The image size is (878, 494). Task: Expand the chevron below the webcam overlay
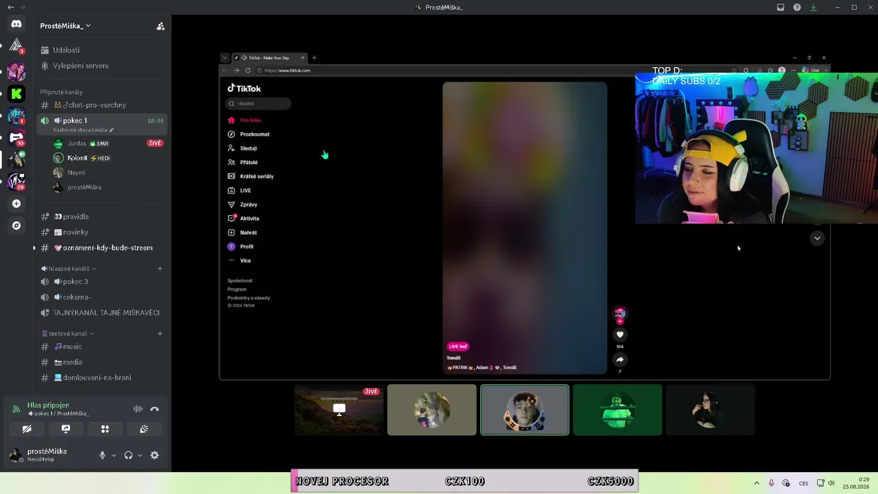817,238
